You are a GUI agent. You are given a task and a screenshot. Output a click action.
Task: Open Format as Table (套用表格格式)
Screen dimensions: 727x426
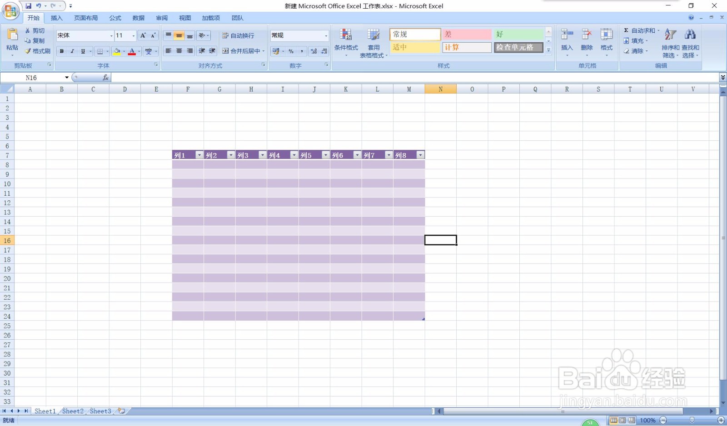pyautogui.click(x=373, y=42)
